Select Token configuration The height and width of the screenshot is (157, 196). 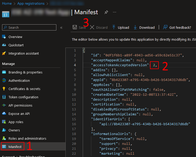pyautogui.click(x=23, y=97)
